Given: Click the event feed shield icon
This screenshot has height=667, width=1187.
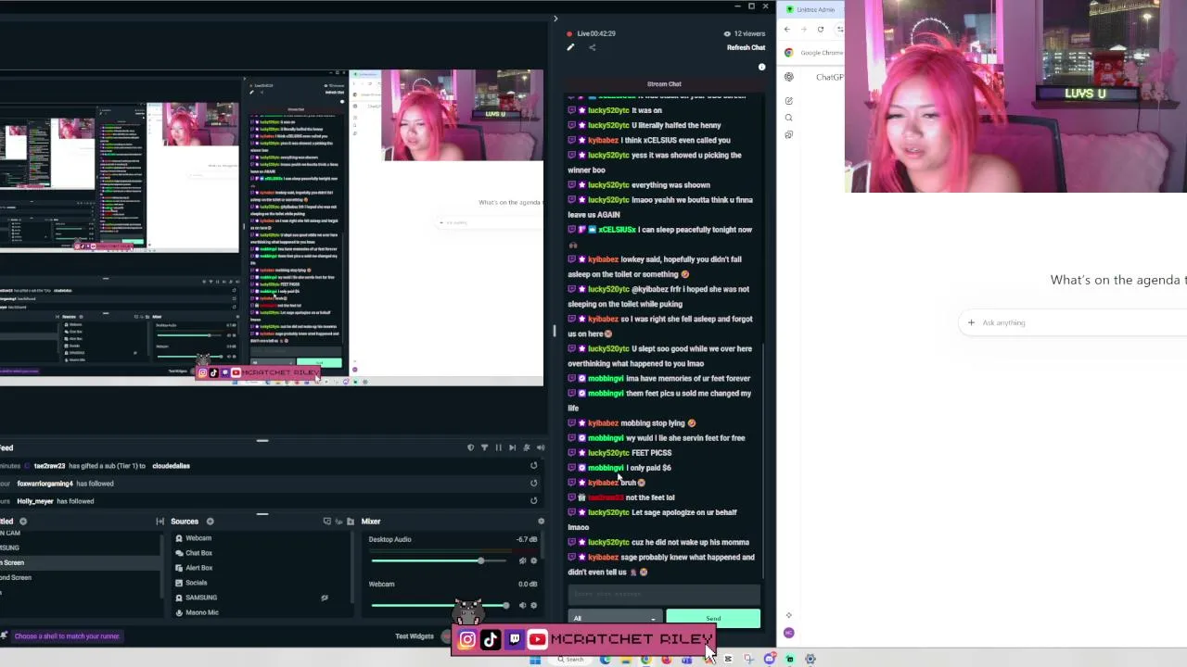Looking at the screenshot, I should [x=470, y=447].
